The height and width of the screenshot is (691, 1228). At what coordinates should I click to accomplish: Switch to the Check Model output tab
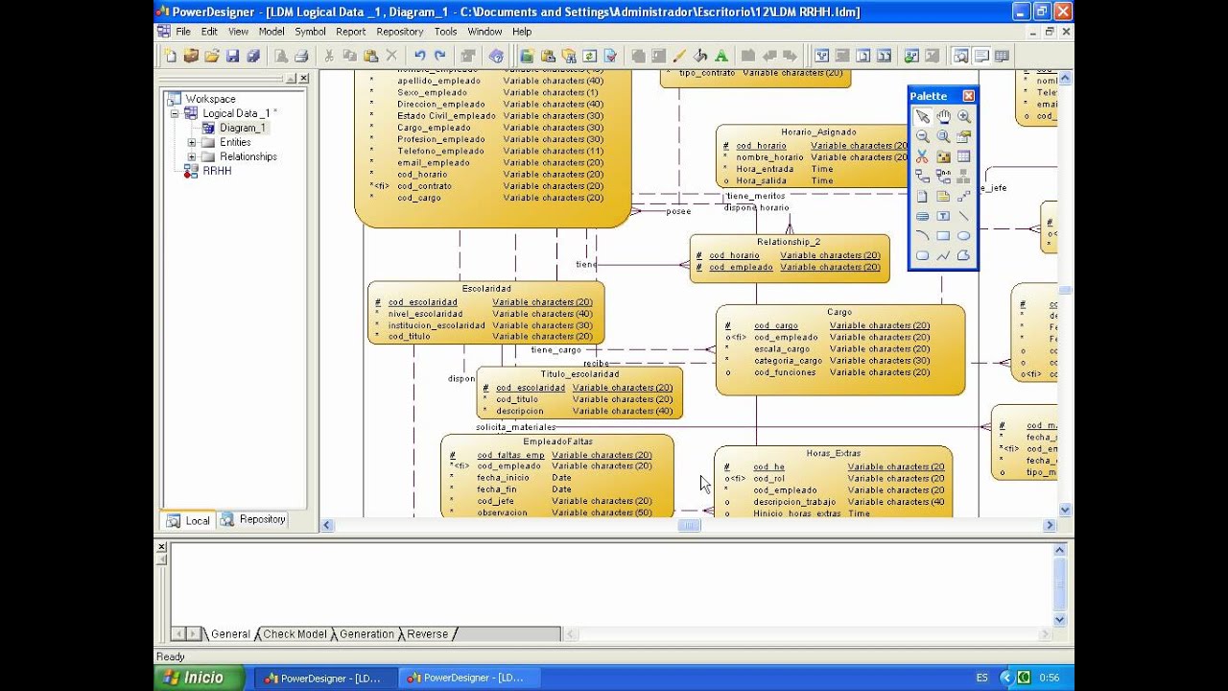pos(295,634)
